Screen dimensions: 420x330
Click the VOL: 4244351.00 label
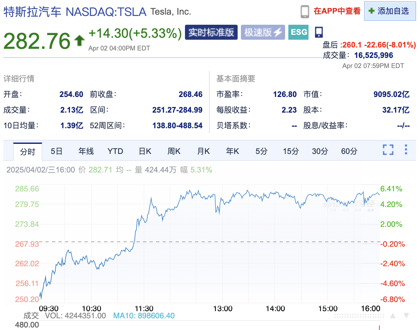tap(75, 316)
